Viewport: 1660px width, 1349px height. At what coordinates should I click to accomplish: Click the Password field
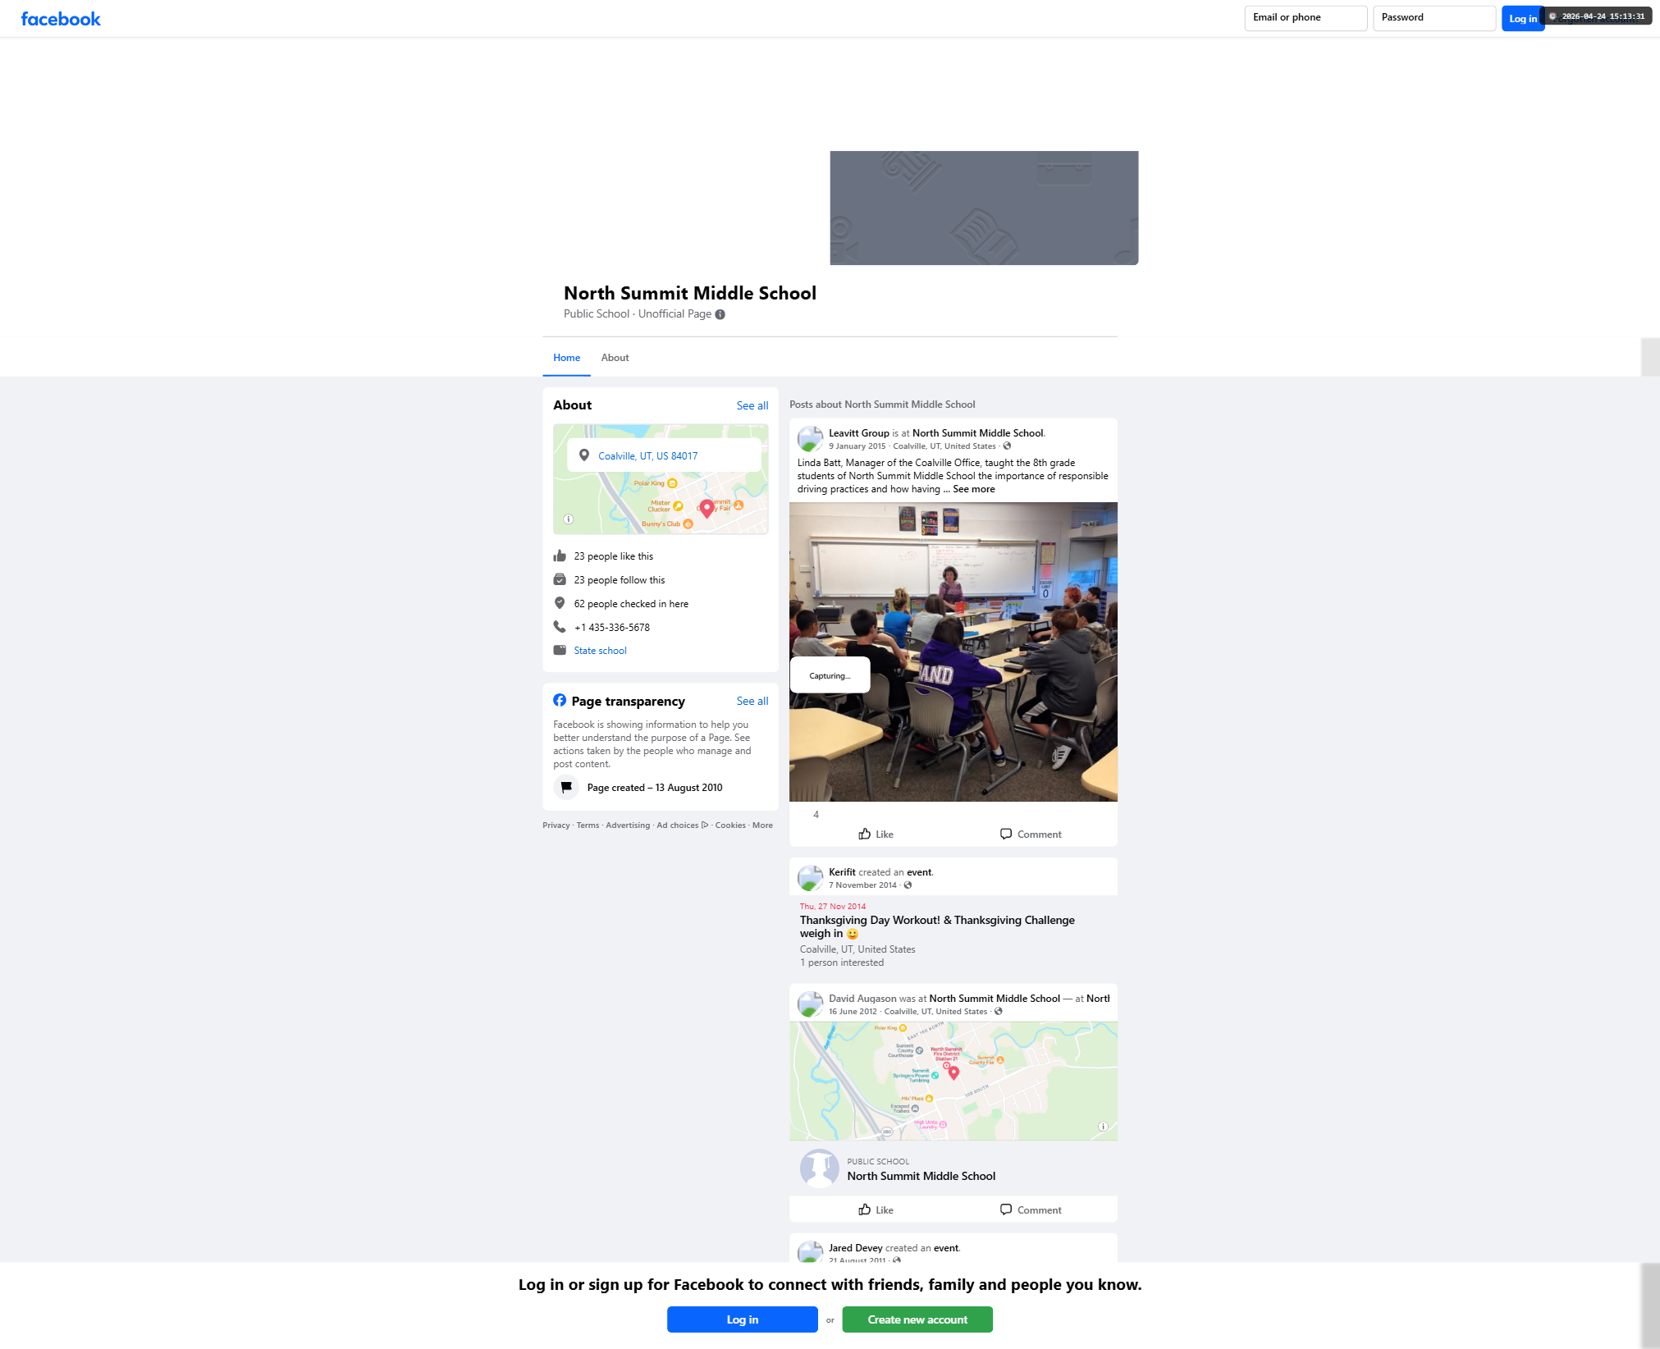[1434, 18]
